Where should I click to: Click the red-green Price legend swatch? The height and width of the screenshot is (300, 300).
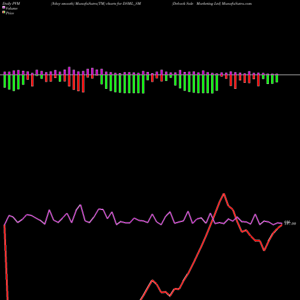(x=4, y=13)
